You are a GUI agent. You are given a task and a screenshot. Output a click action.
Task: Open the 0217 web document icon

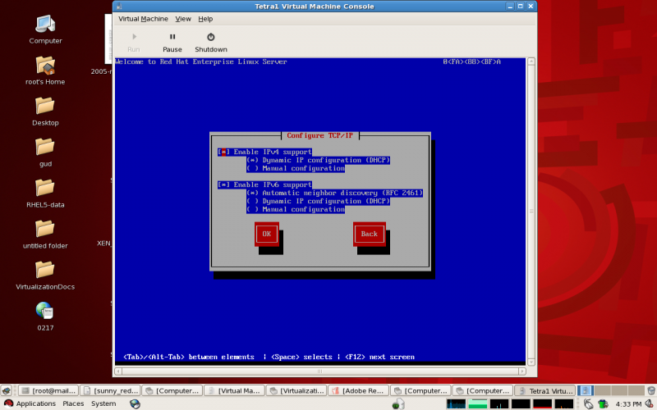[44, 311]
